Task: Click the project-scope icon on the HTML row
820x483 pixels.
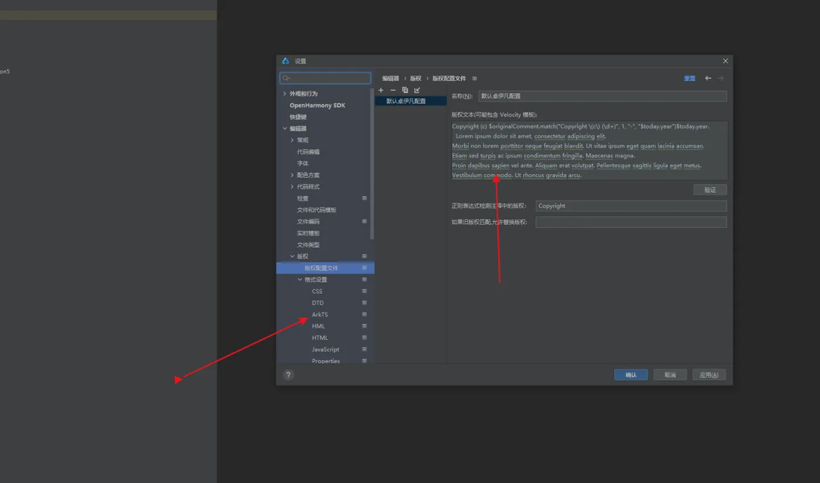Action: (x=364, y=338)
